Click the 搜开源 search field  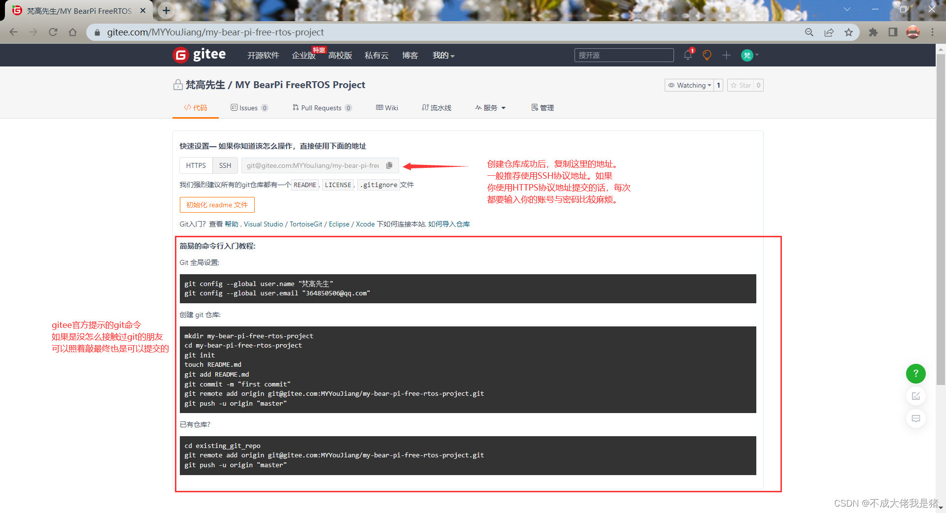point(624,55)
